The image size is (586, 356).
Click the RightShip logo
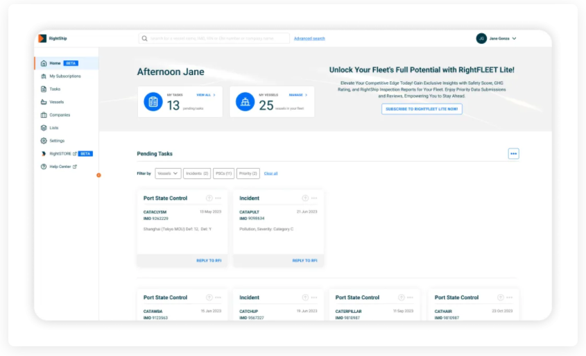[x=53, y=39]
